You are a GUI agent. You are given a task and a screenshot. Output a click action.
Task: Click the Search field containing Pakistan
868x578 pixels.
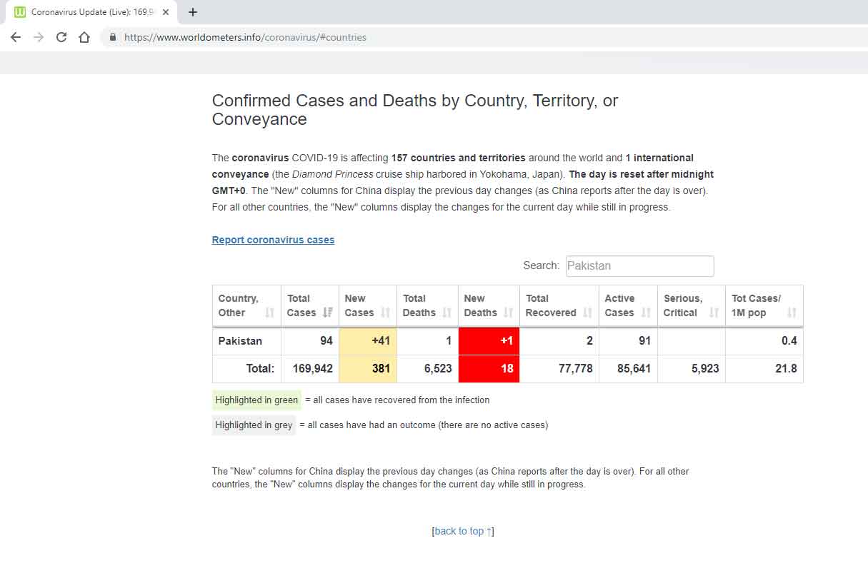tap(639, 265)
